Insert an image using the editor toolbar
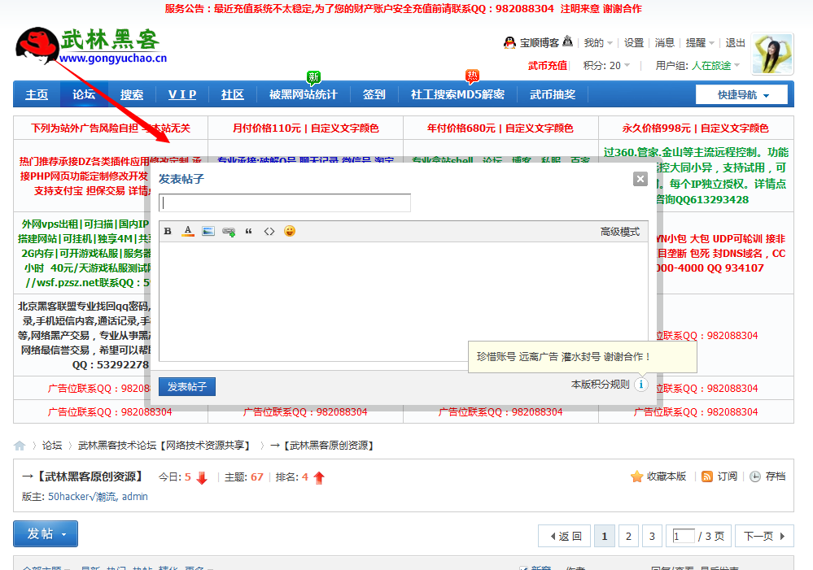Screen dimensions: 813x570 click(208, 231)
